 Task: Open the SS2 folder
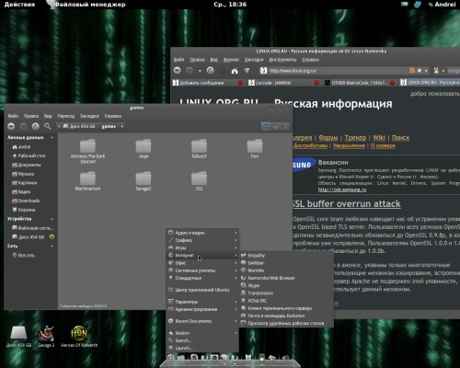pyautogui.click(x=199, y=181)
